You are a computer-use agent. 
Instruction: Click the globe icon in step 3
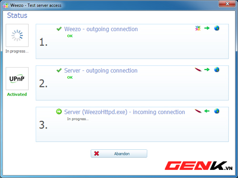tap(217, 111)
